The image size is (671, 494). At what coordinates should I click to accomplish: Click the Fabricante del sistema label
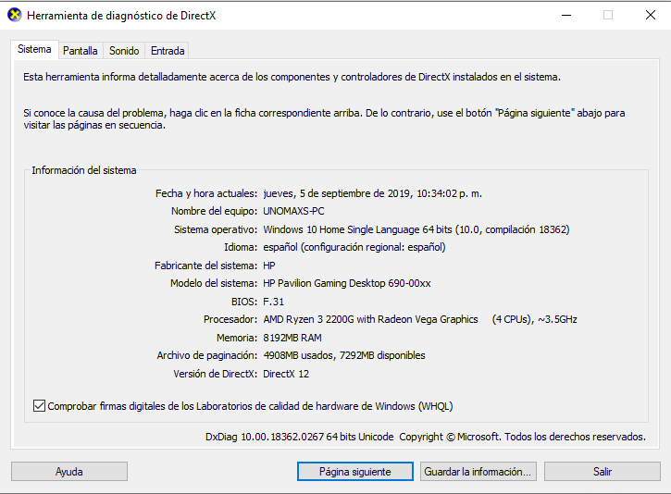(x=205, y=266)
